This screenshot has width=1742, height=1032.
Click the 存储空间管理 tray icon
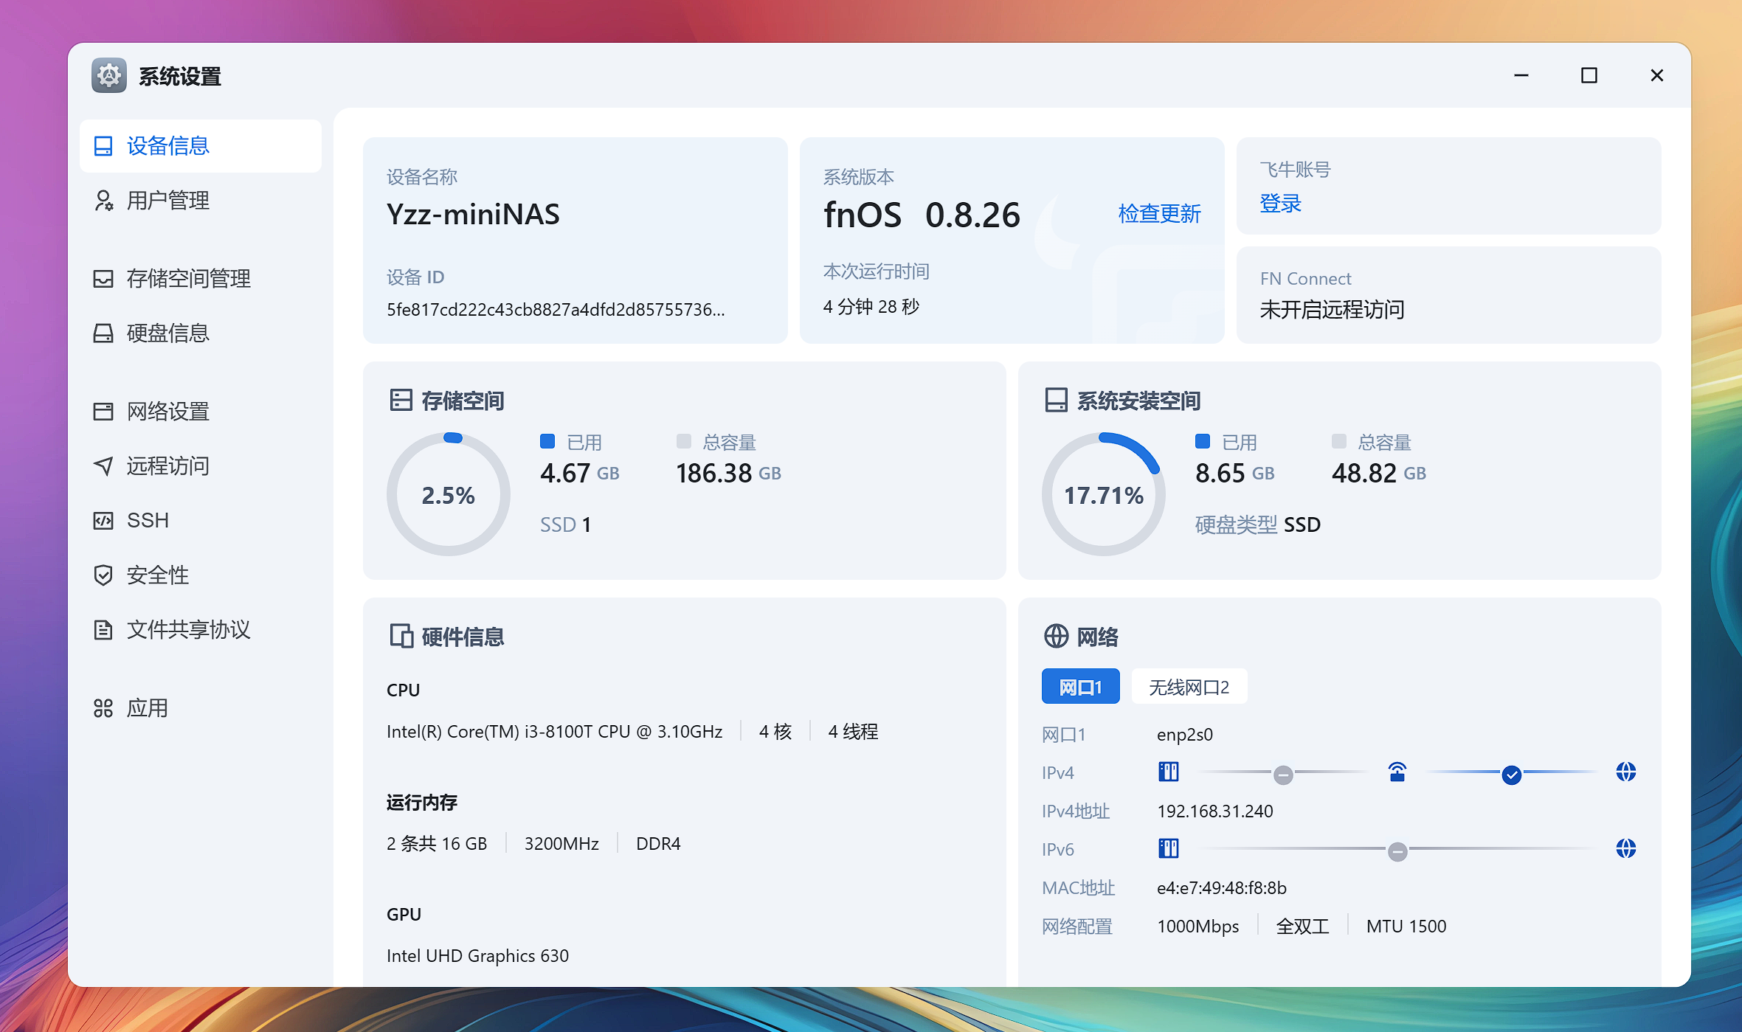pyautogui.click(x=103, y=279)
